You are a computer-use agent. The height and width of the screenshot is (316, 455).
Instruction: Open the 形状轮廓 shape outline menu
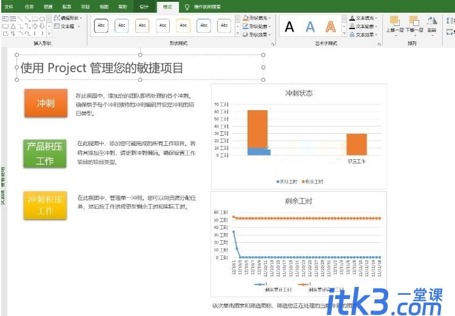[x=257, y=27]
